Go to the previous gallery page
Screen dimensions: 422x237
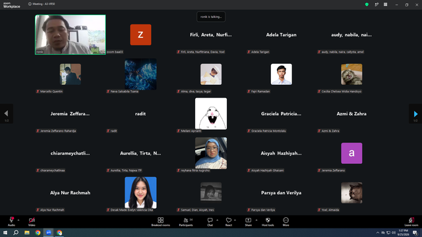point(7,114)
